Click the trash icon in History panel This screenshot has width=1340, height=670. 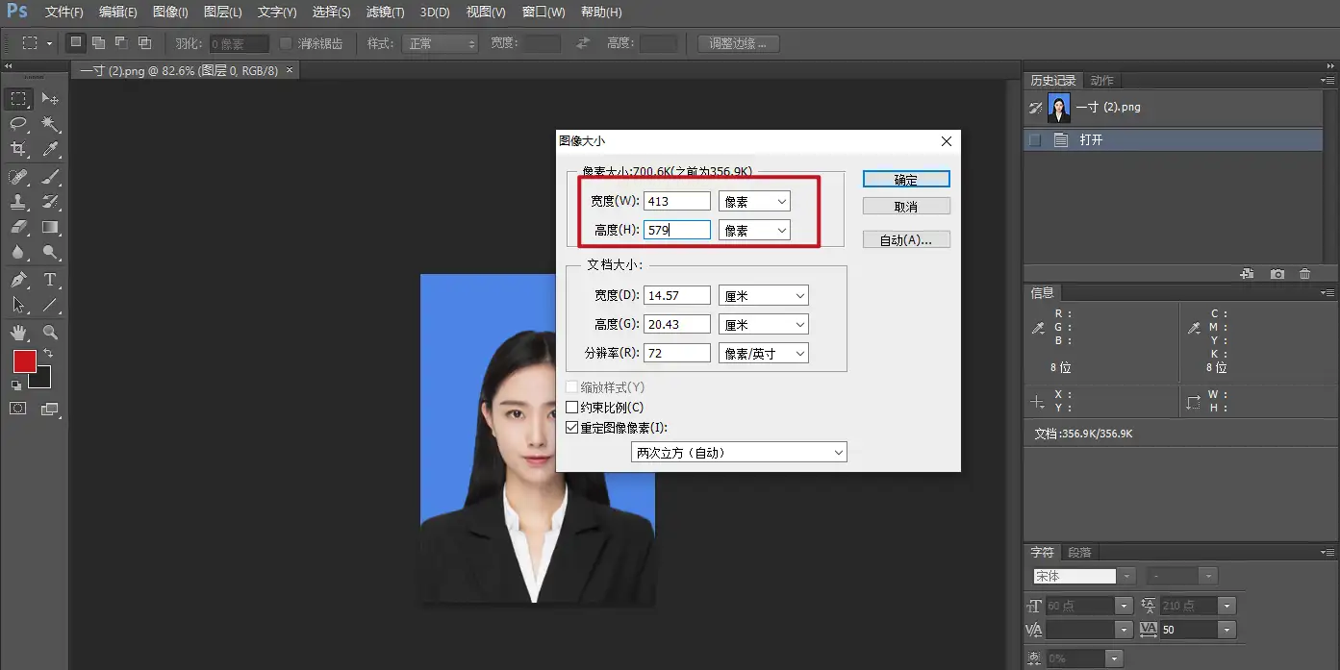click(x=1304, y=274)
